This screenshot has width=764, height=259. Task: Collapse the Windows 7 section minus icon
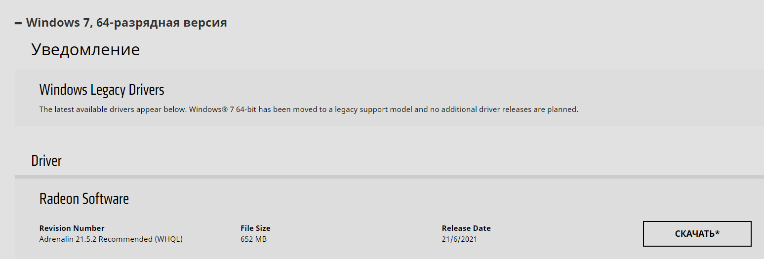pos(19,23)
